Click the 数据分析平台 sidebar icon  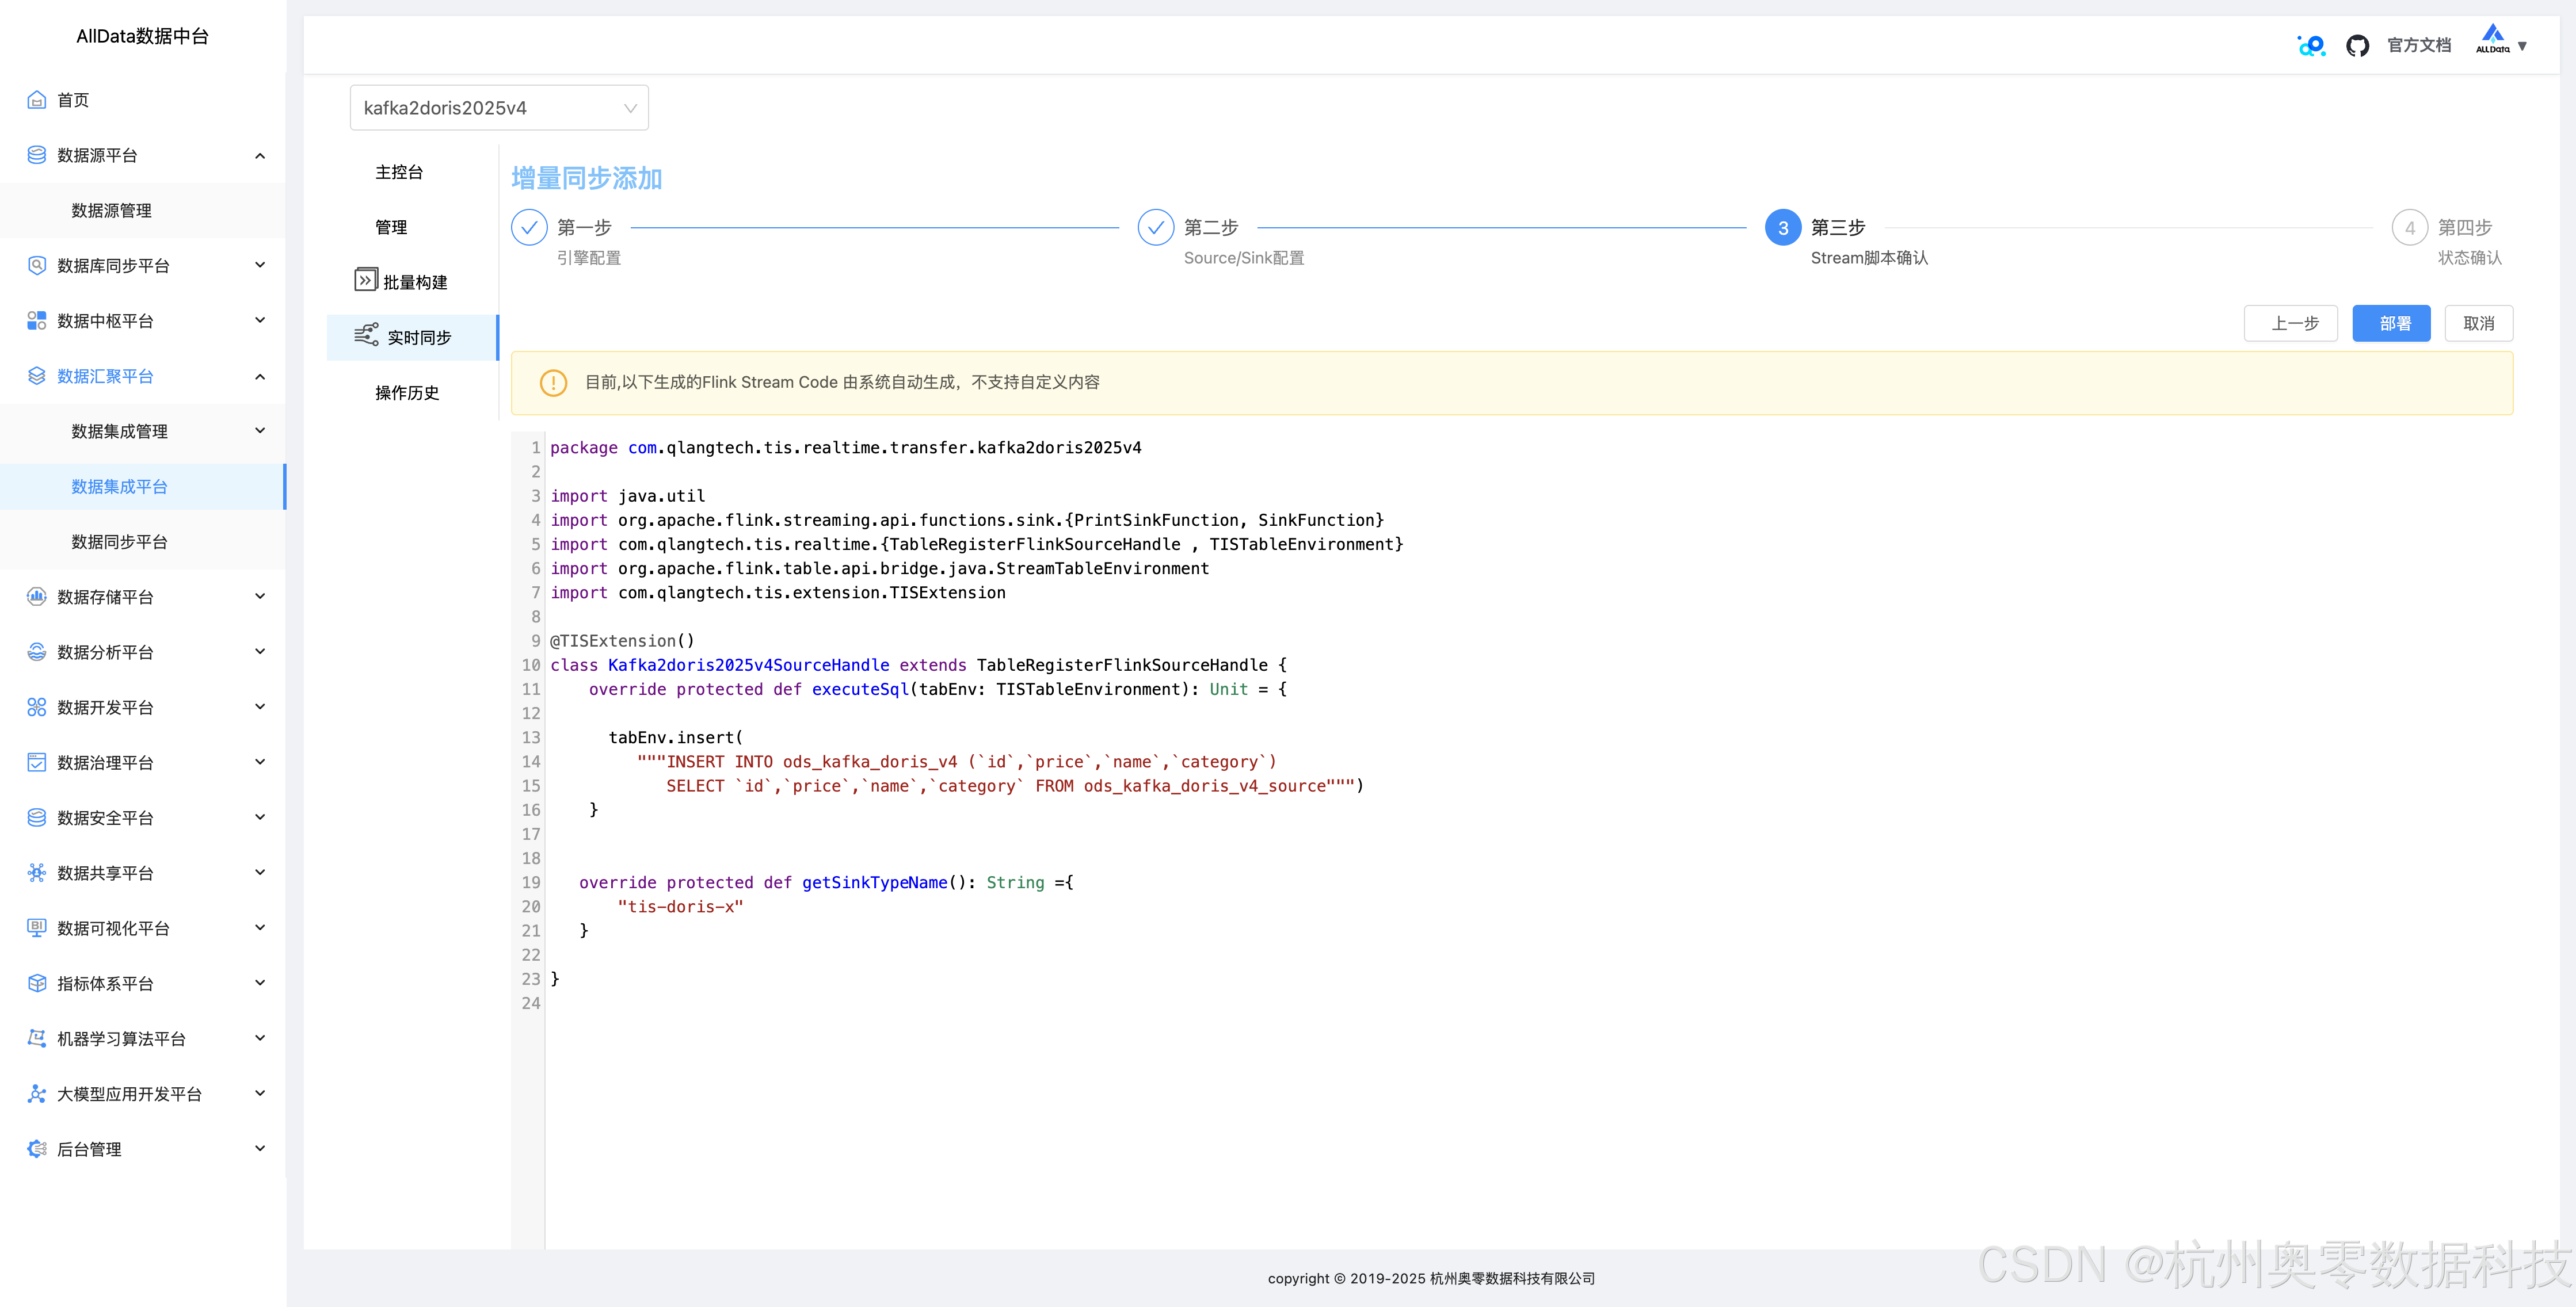[37, 652]
